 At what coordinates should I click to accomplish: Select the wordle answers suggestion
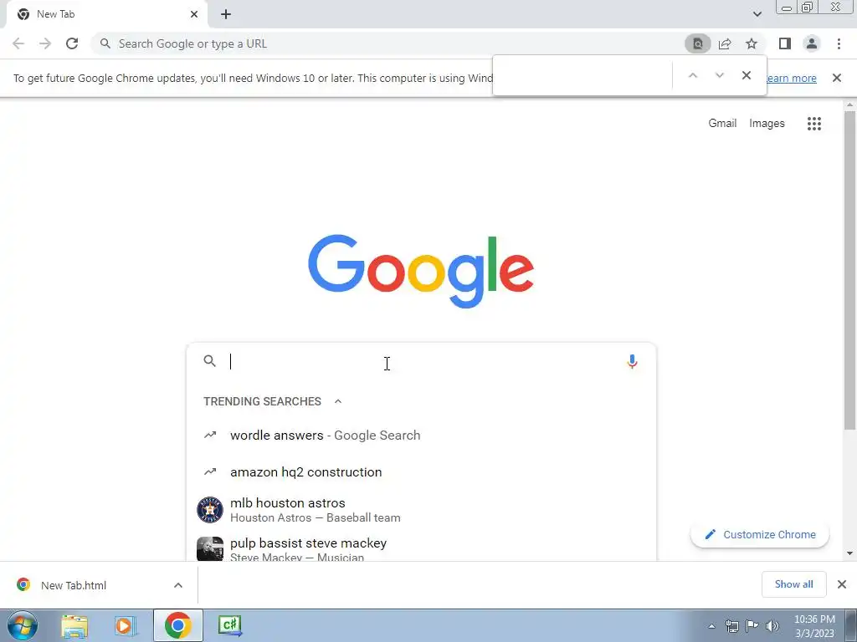tap(421, 435)
